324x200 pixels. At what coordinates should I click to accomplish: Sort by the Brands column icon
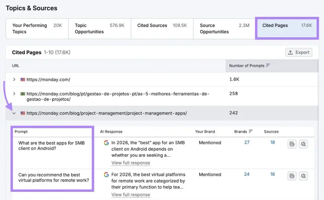coord(251,131)
